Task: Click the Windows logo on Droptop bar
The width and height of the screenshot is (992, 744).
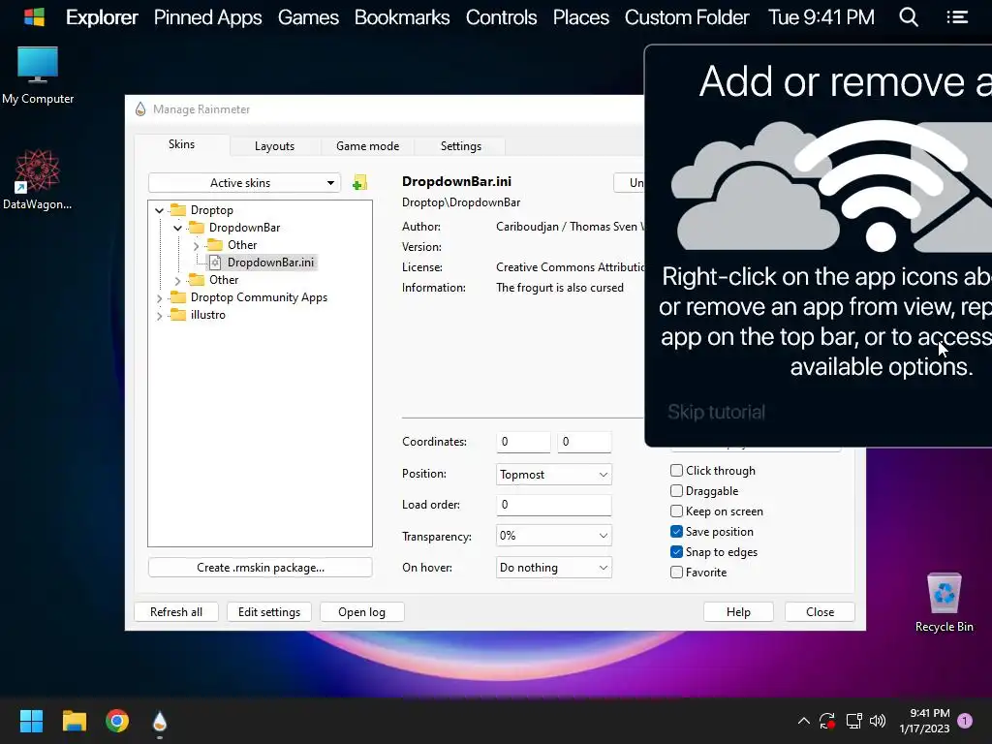Action: click(x=34, y=17)
